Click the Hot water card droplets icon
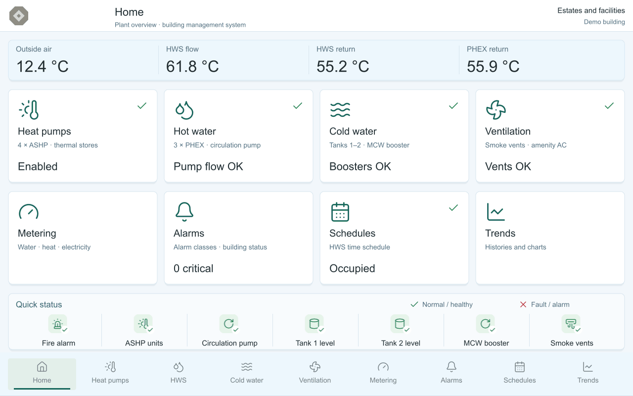This screenshot has width=633, height=396. click(x=184, y=110)
